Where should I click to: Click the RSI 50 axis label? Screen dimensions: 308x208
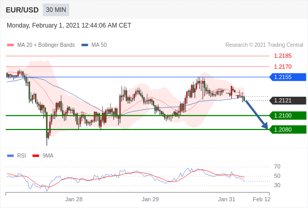[x=277, y=176]
